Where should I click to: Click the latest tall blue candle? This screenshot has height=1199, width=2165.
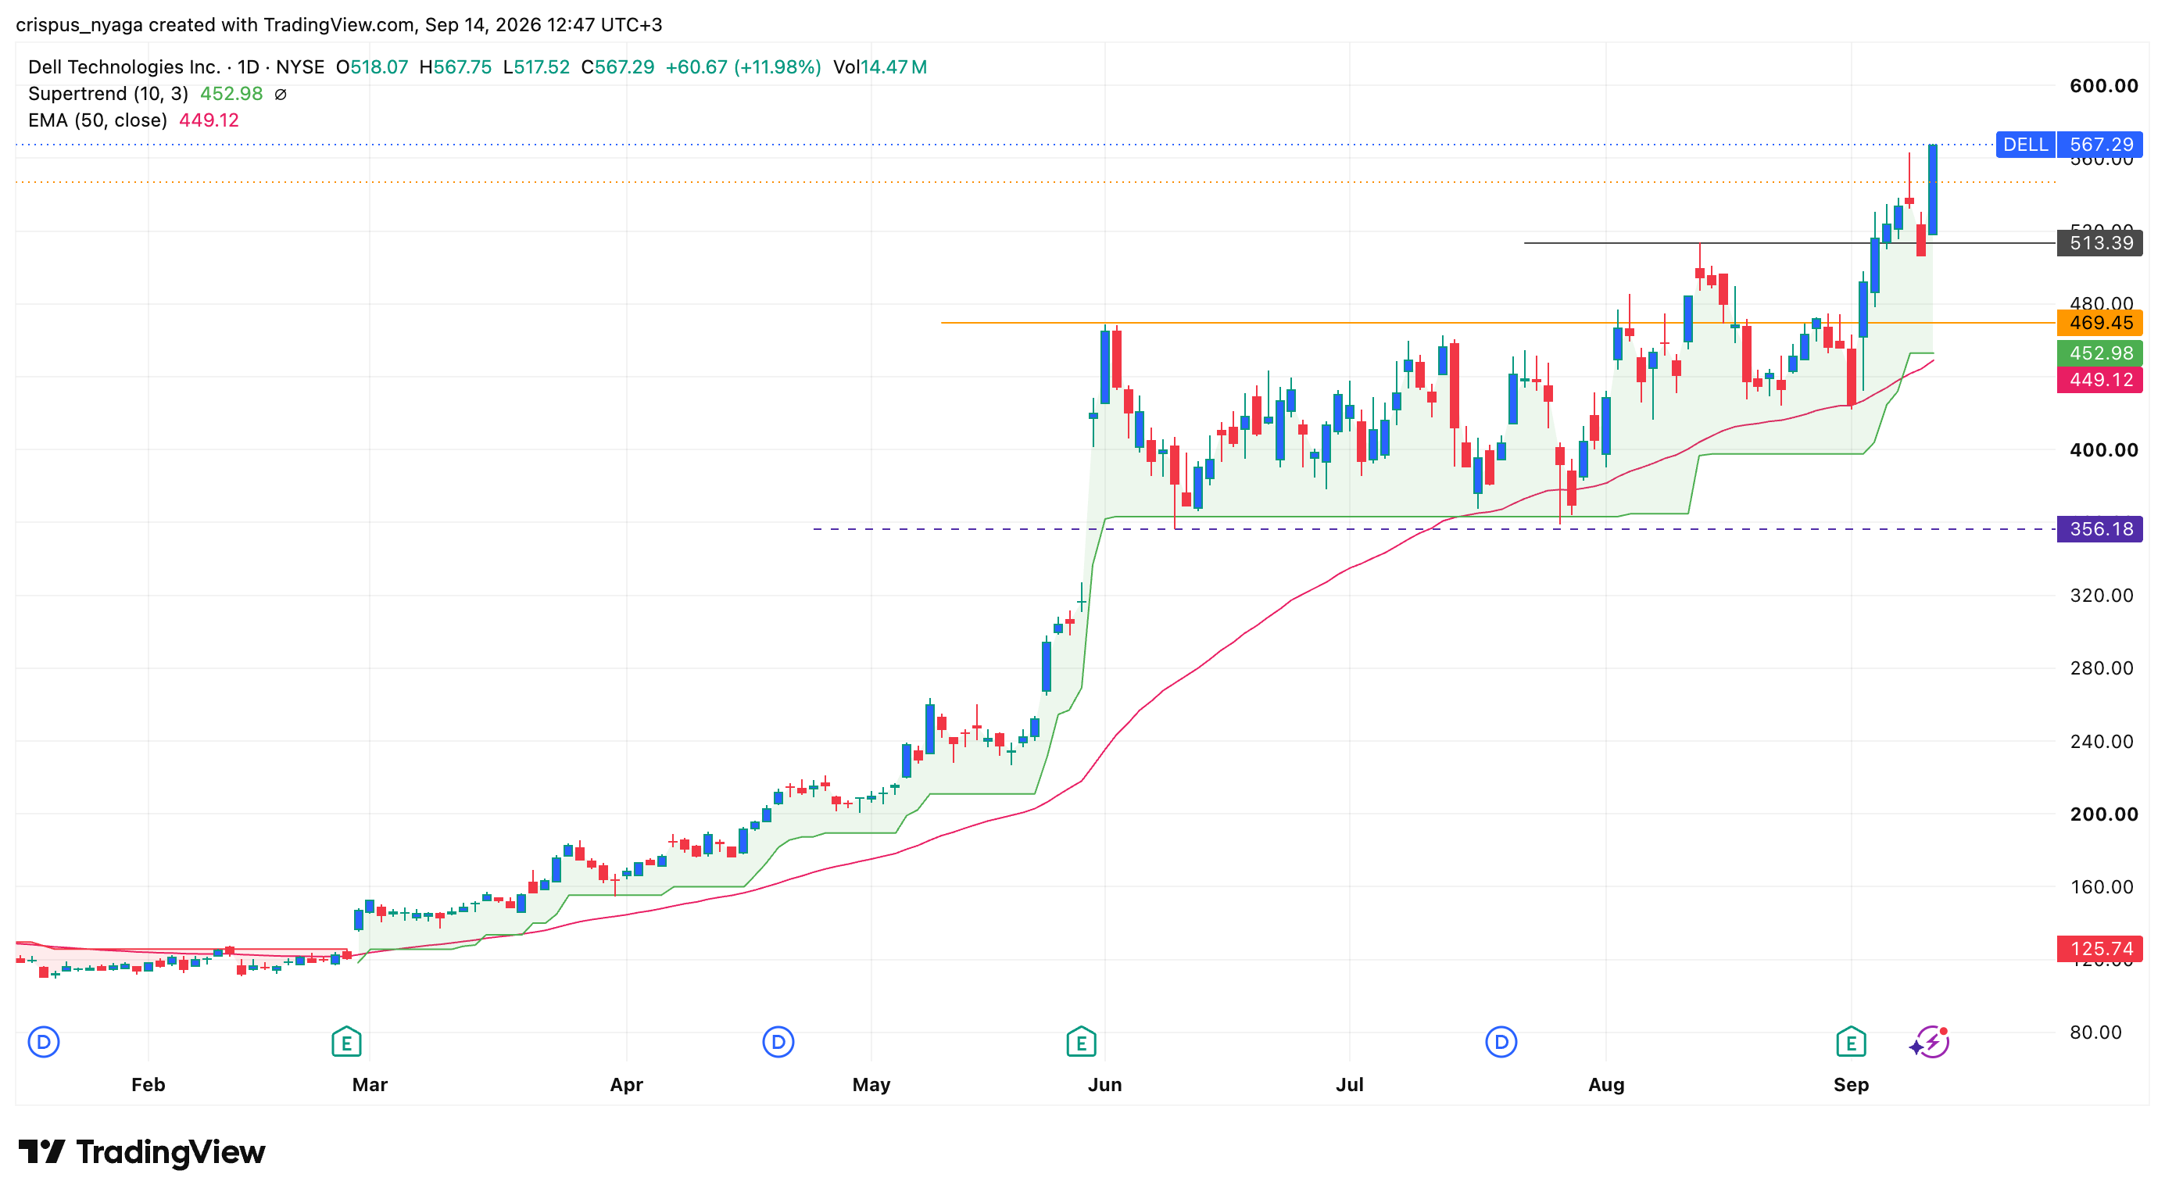pos(1932,190)
